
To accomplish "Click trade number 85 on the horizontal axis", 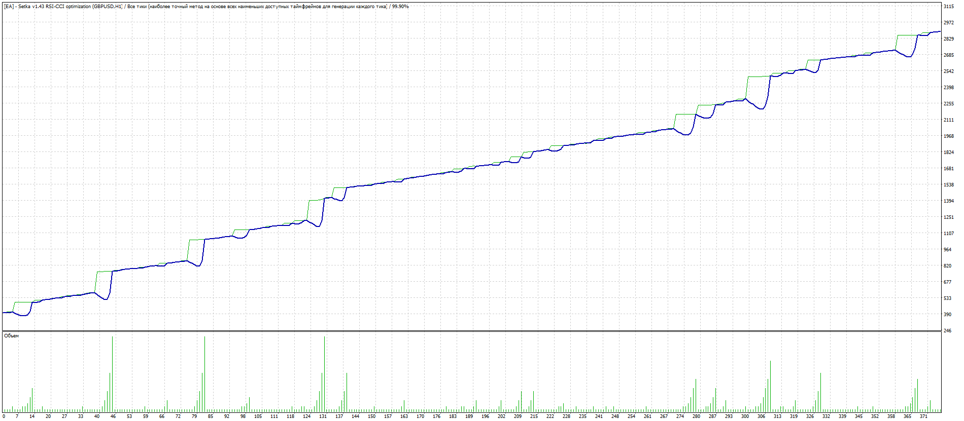I will pos(211,416).
